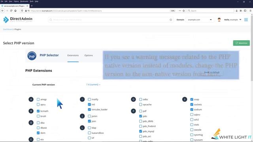Expand the Hello, example user menu

pyautogui.click(x=233, y=20)
